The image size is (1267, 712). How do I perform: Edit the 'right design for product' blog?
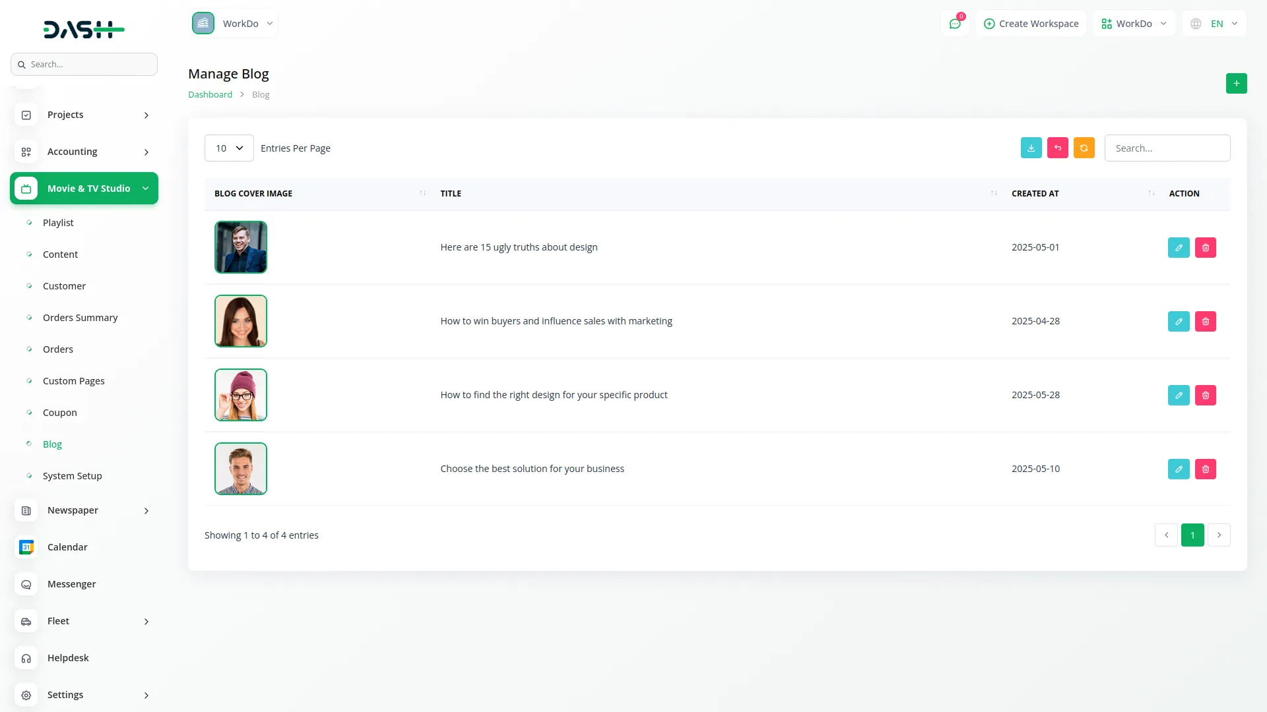1178,396
